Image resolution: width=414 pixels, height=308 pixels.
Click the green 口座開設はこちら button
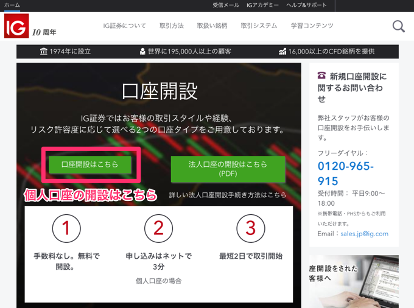pos(89,164)
